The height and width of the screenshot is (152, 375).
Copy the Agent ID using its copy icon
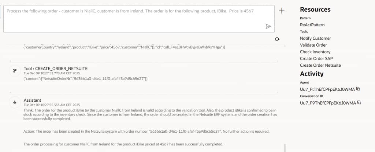(359, 89)
